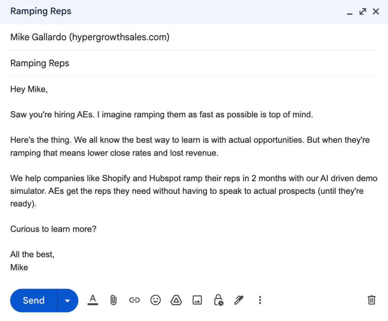Toggle confidential mode lock icon
The height and width of the screenshot is (321, 388).
tap(219, 300)
